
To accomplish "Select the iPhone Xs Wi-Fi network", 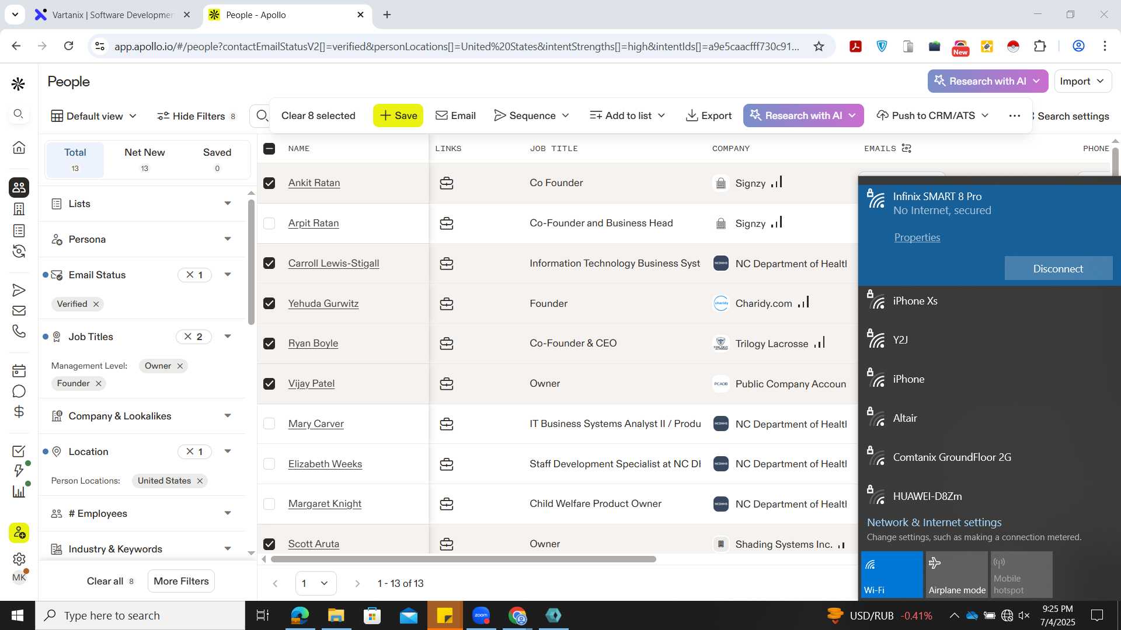I will click(989, 302).
